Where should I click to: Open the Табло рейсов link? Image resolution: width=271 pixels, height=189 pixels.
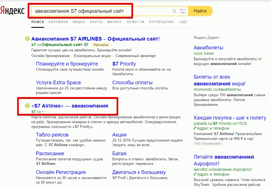point(52,135)
